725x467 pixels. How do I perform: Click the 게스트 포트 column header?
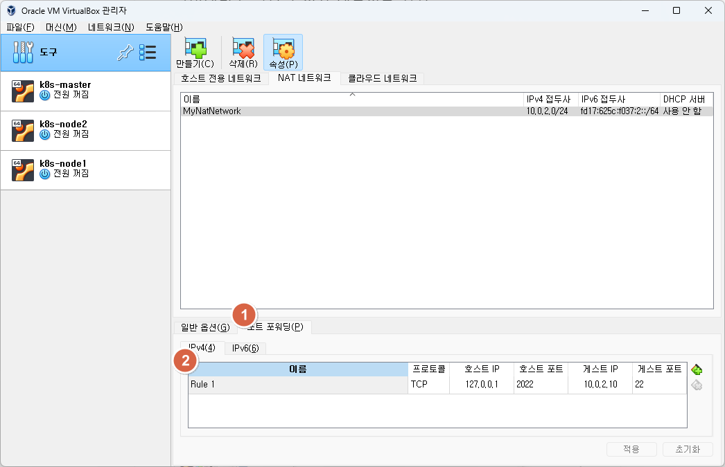(x=659, y=369)
